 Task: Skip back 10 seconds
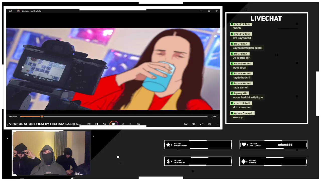(105, 124)
